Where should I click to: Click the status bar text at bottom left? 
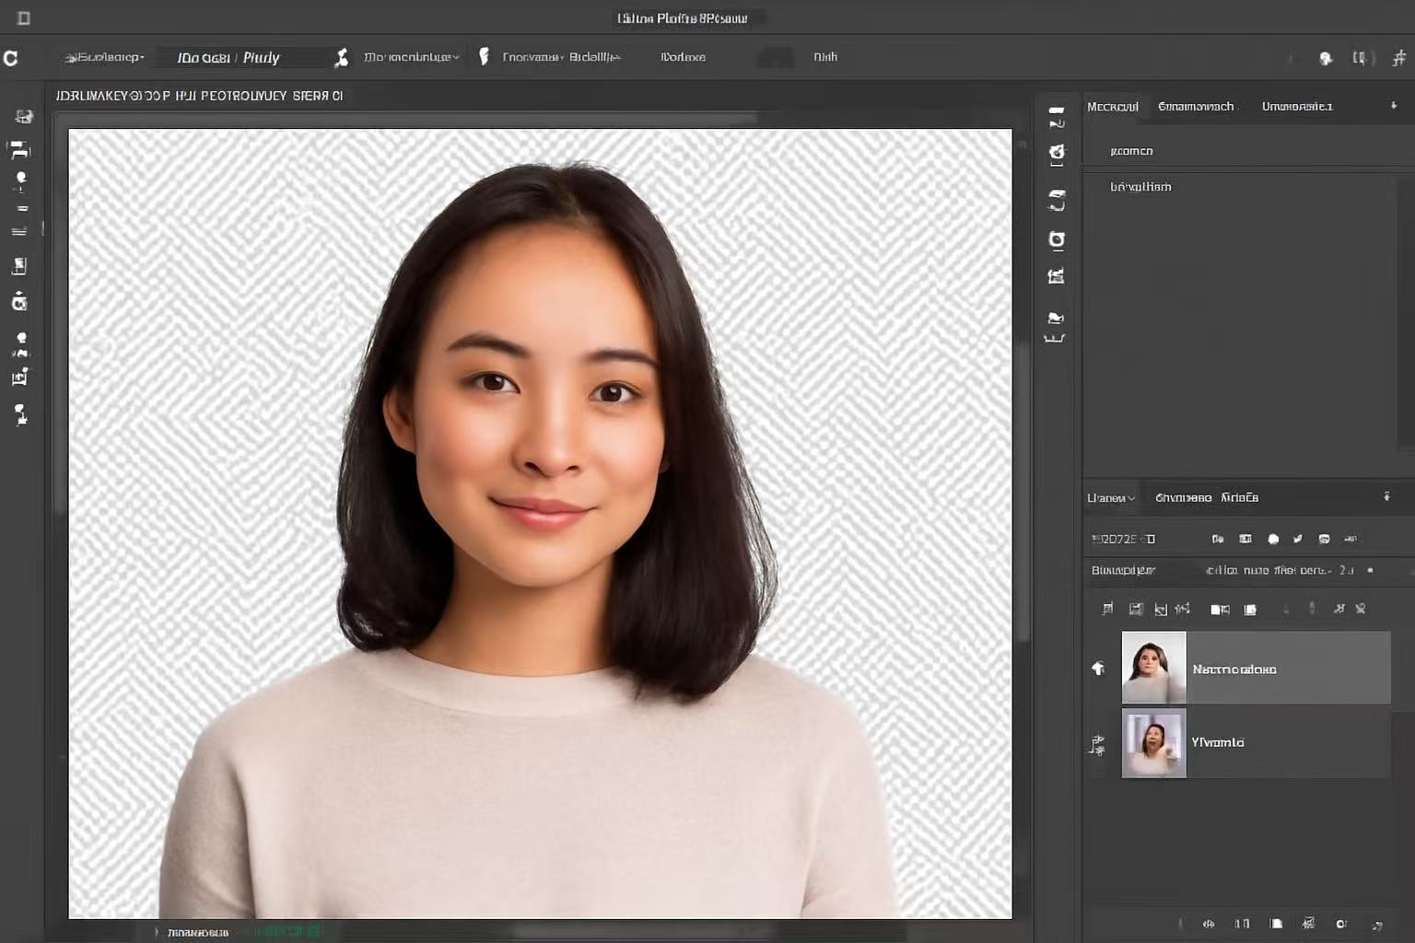(x=197, y=932)
